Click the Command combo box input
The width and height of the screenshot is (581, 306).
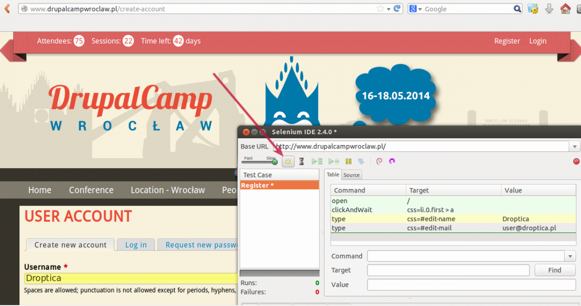coord(466,256)
